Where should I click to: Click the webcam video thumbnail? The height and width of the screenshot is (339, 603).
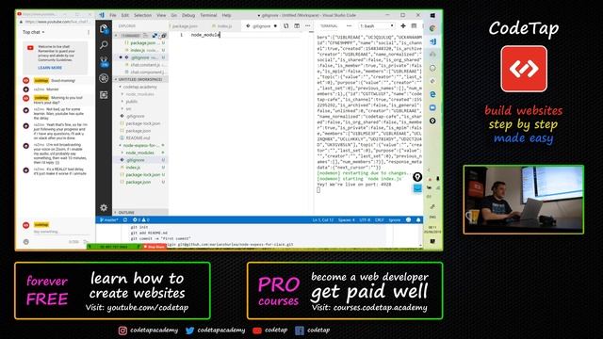524,200
